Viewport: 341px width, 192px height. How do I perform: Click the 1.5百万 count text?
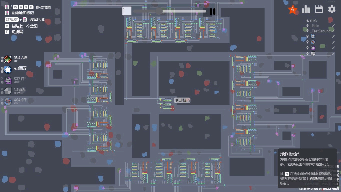[20, 90]
